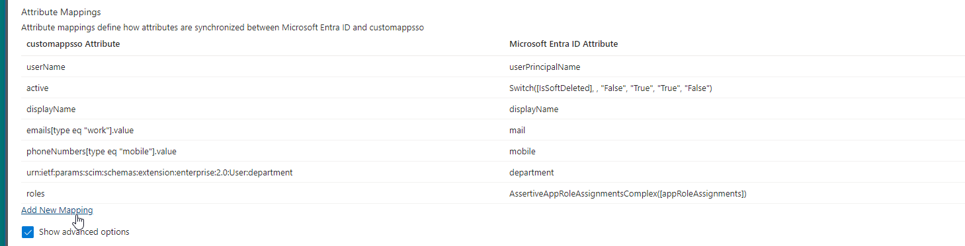Open the roles attribute mapping

click(36, 194)
